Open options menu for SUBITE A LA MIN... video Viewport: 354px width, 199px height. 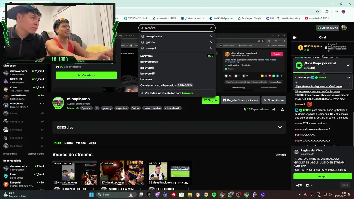(x=141, y=189)
